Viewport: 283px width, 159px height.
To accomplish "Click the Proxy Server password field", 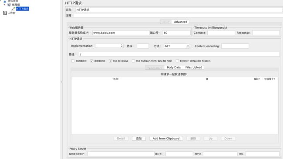I will [262, 154].
